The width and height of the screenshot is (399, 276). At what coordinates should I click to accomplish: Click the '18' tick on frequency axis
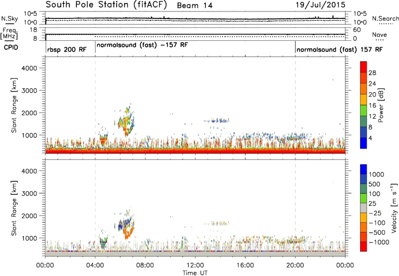pos(33,30)
